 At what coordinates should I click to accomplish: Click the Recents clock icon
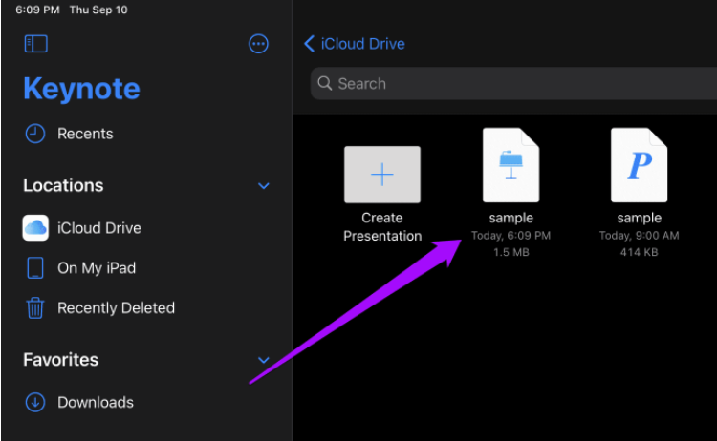(35, 134)
